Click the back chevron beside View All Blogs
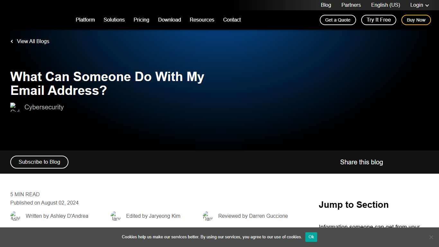 [12, 41]
